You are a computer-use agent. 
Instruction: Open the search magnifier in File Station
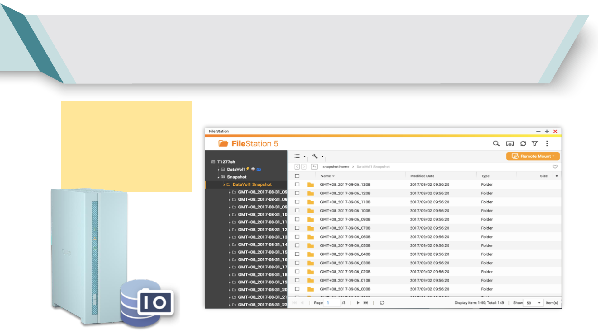496,143
